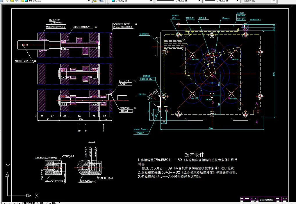This screenshot has width=296, height=204.
Task: Select technical condition line 3 about L--AN46 oil
Action: 170,176
